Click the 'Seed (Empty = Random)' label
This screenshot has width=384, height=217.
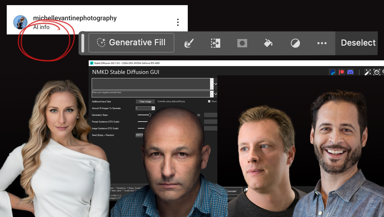(x=103, y=135)
